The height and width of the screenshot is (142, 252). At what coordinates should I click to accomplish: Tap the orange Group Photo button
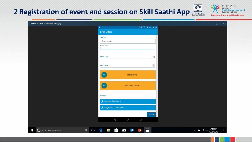pyautogui.click(x=128, y=75)
